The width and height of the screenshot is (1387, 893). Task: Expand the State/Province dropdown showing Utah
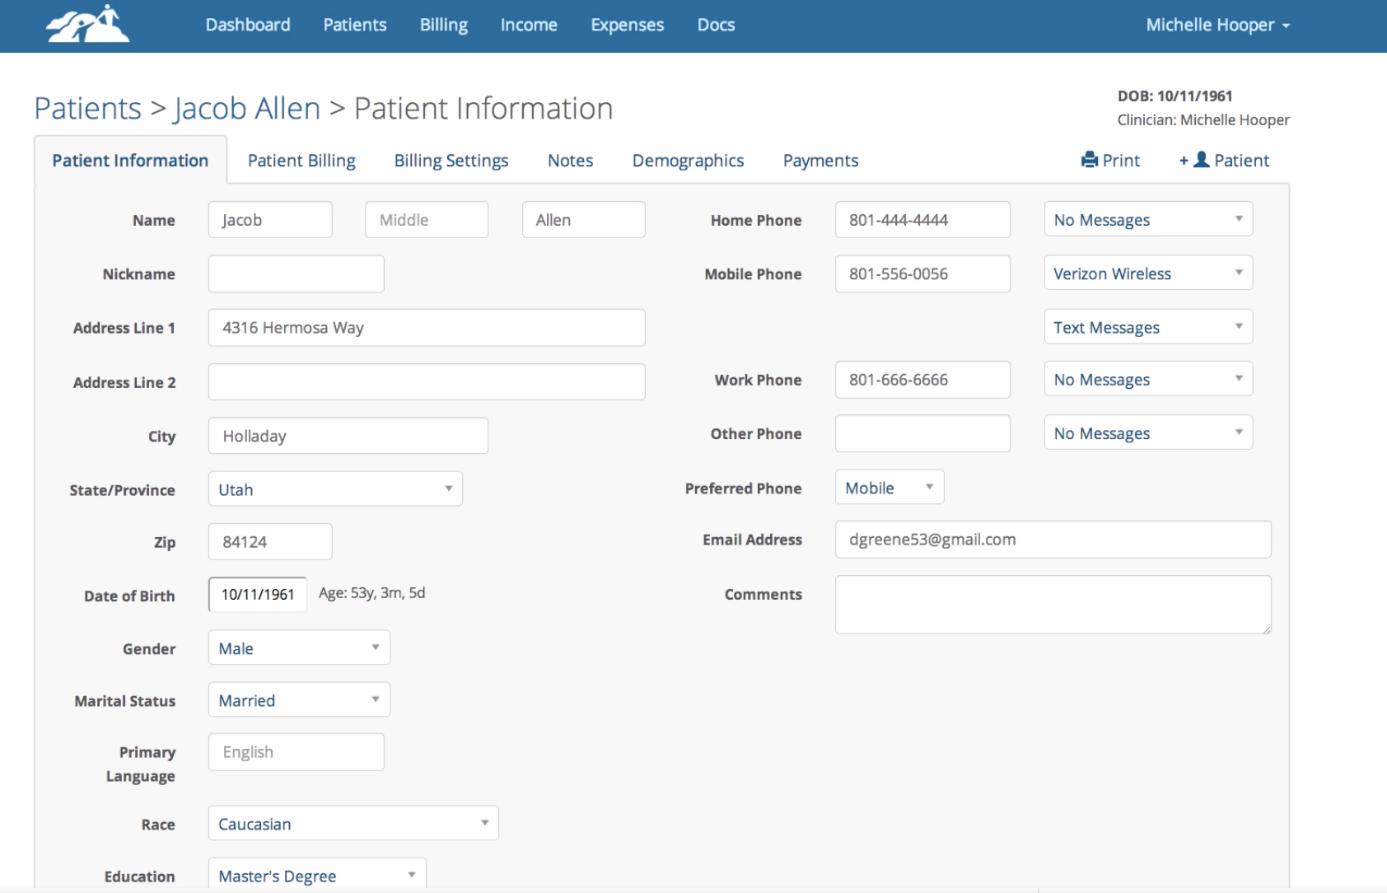[334, 489]
